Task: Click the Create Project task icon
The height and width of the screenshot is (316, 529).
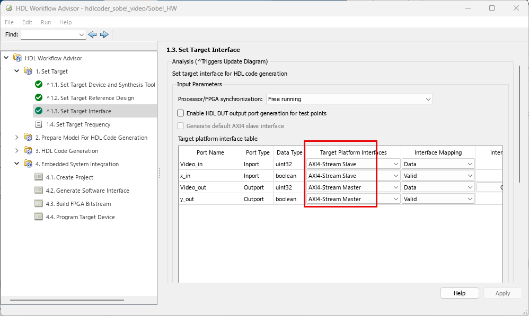Action: tap(38, 177)
